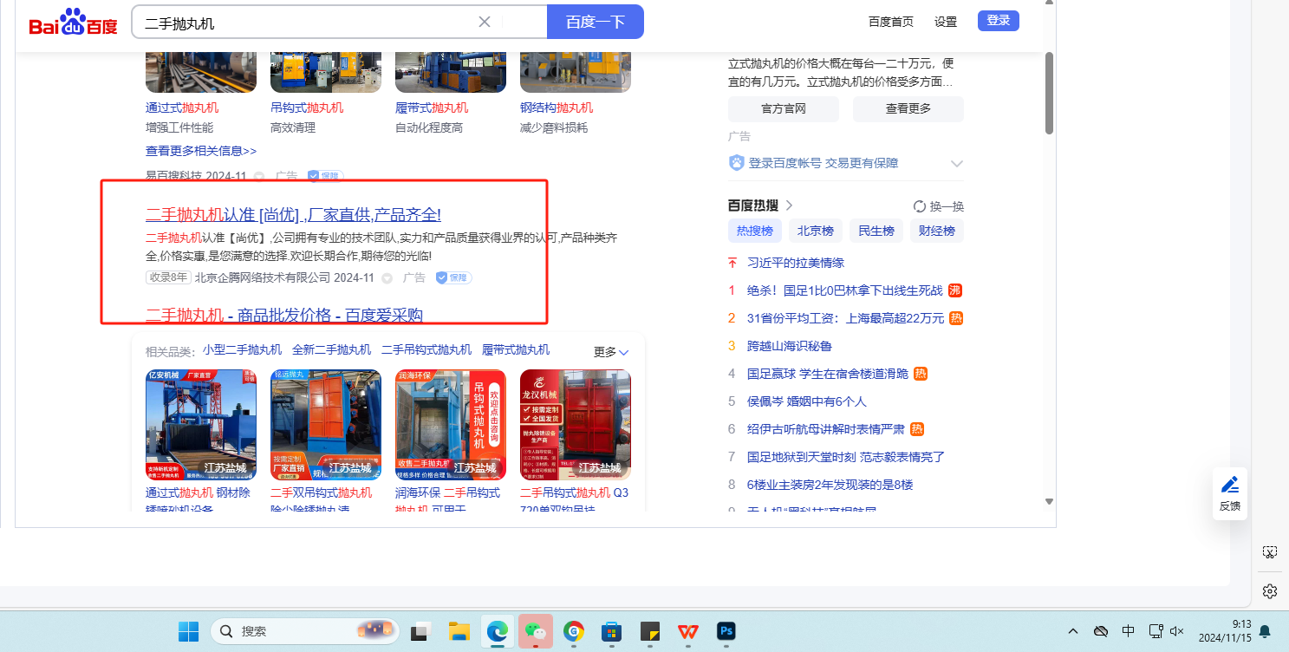Select the 全新二手抛丸机 category link
Screen dimensions: 1289x652
pos(332,350)
